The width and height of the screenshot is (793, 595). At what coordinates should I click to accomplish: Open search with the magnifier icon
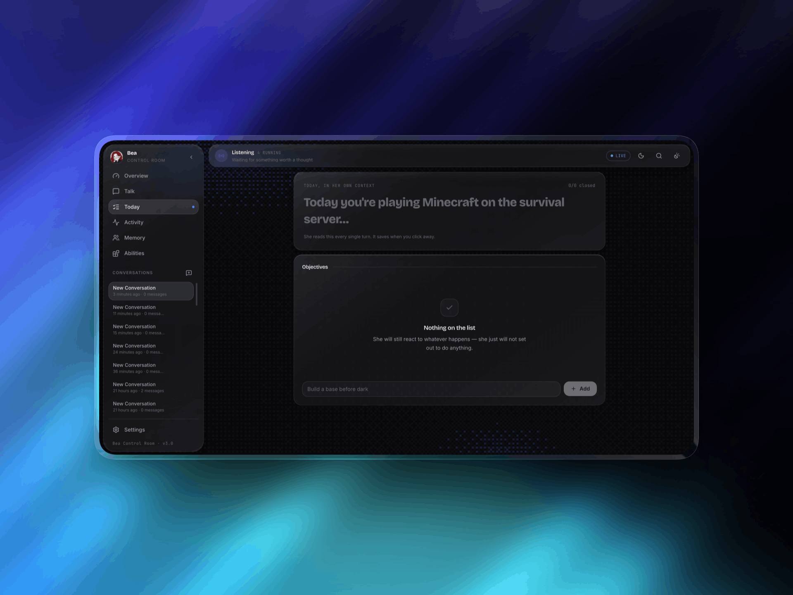point(659,156)
